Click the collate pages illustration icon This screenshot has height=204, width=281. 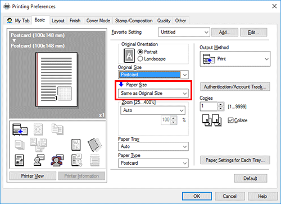click(212, 120)
